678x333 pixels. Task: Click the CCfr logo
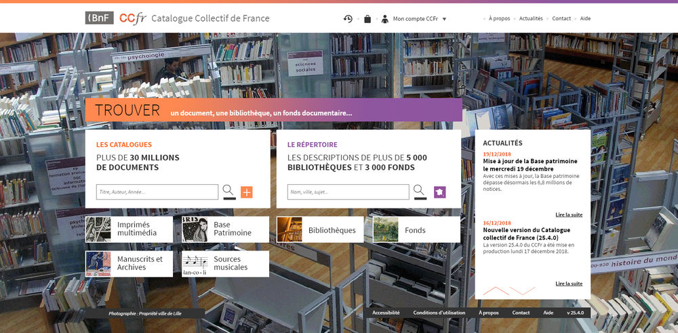[x=132, y=18]
